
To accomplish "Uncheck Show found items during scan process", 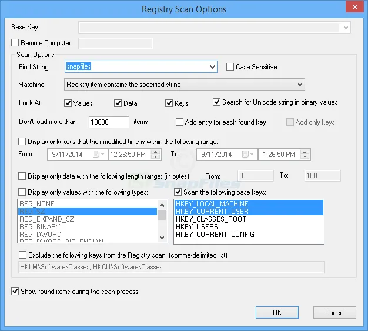I will coord(15,292).
